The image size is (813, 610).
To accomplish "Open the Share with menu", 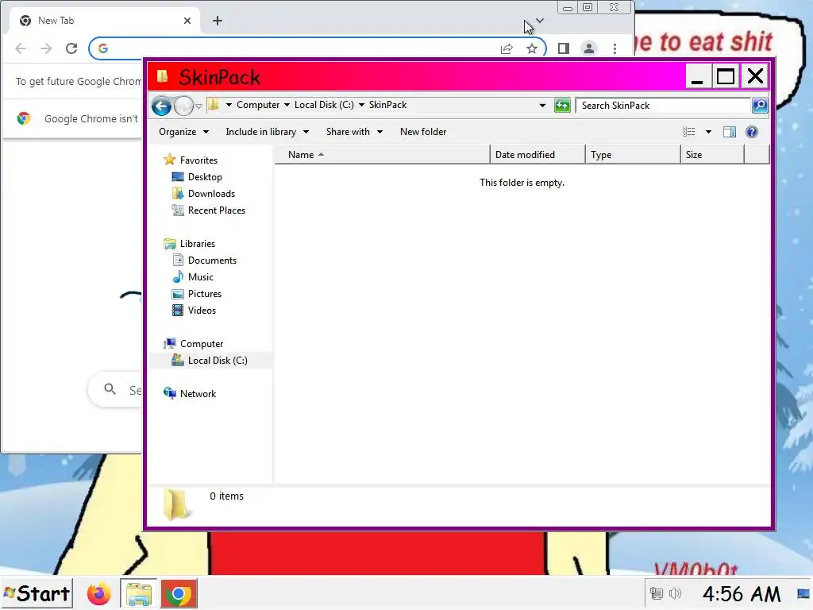I will (x=354, y=132).
